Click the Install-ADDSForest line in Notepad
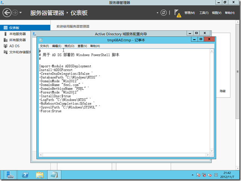241x181 pixels. pyautogui.click(x=57, y=70)
